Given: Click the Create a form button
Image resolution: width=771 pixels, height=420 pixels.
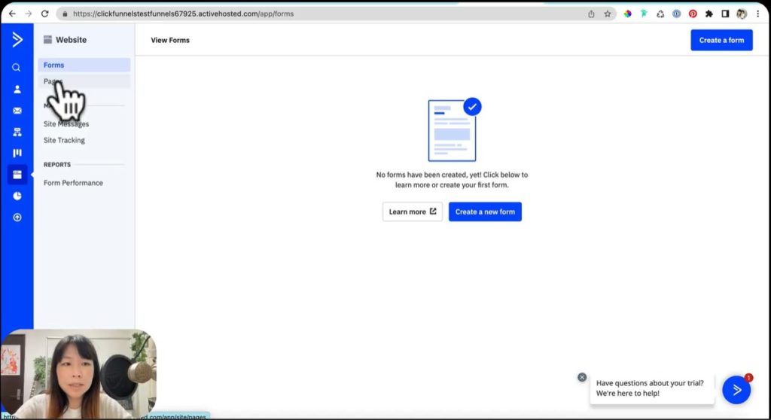Looking at the screenshot, I should (x=721, y=40).
